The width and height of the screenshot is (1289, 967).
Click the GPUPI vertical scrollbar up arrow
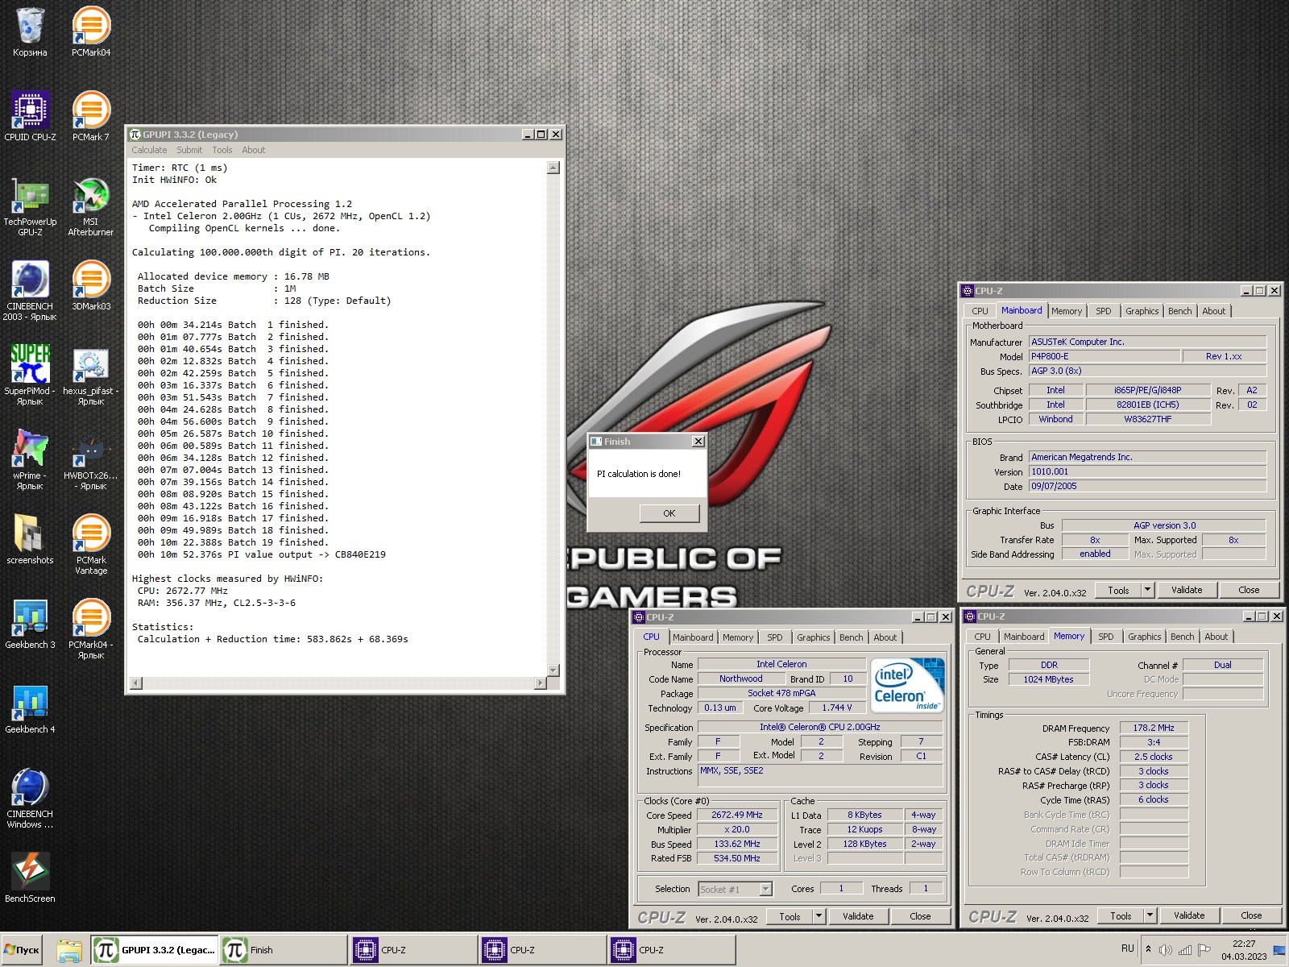[553, 168]
